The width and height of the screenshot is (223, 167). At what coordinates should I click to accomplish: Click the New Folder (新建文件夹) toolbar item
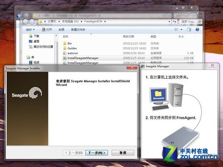pyautogui.click(x=78, y=30)
